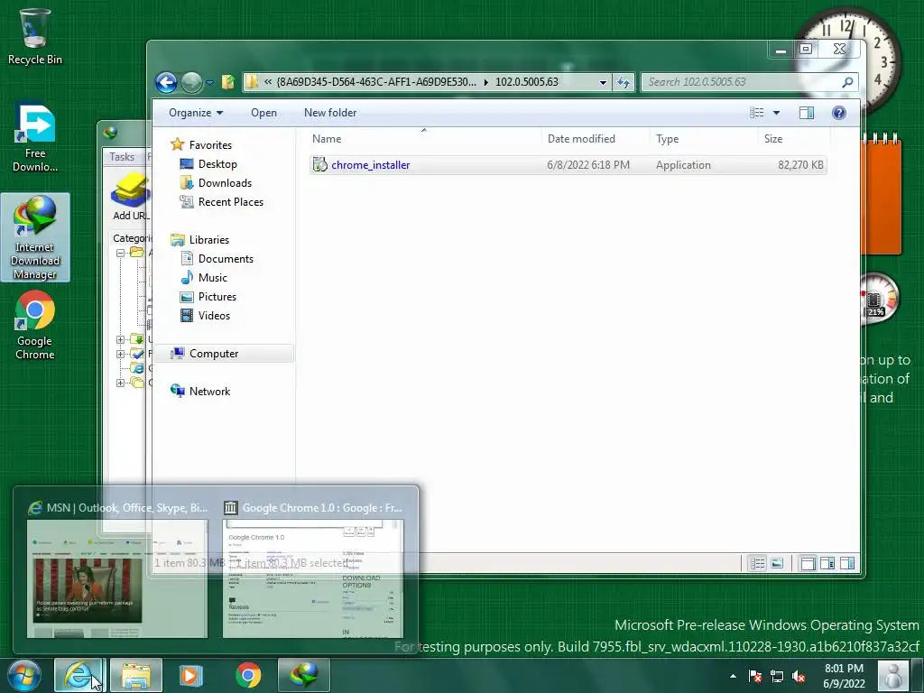Image resolution: width=924 pixels, height=693 pixels.
Task: Select Network in navigation pane
Action: pos(209,392)
